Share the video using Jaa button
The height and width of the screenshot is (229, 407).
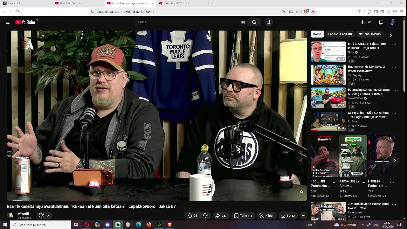coord(221,216)
